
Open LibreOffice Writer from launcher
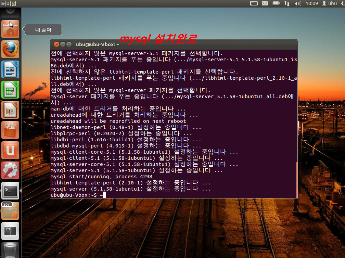[10, 70]
